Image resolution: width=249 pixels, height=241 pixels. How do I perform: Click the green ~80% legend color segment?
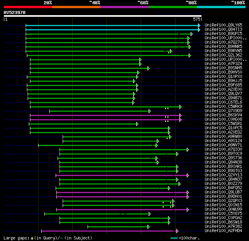[173, 7]
